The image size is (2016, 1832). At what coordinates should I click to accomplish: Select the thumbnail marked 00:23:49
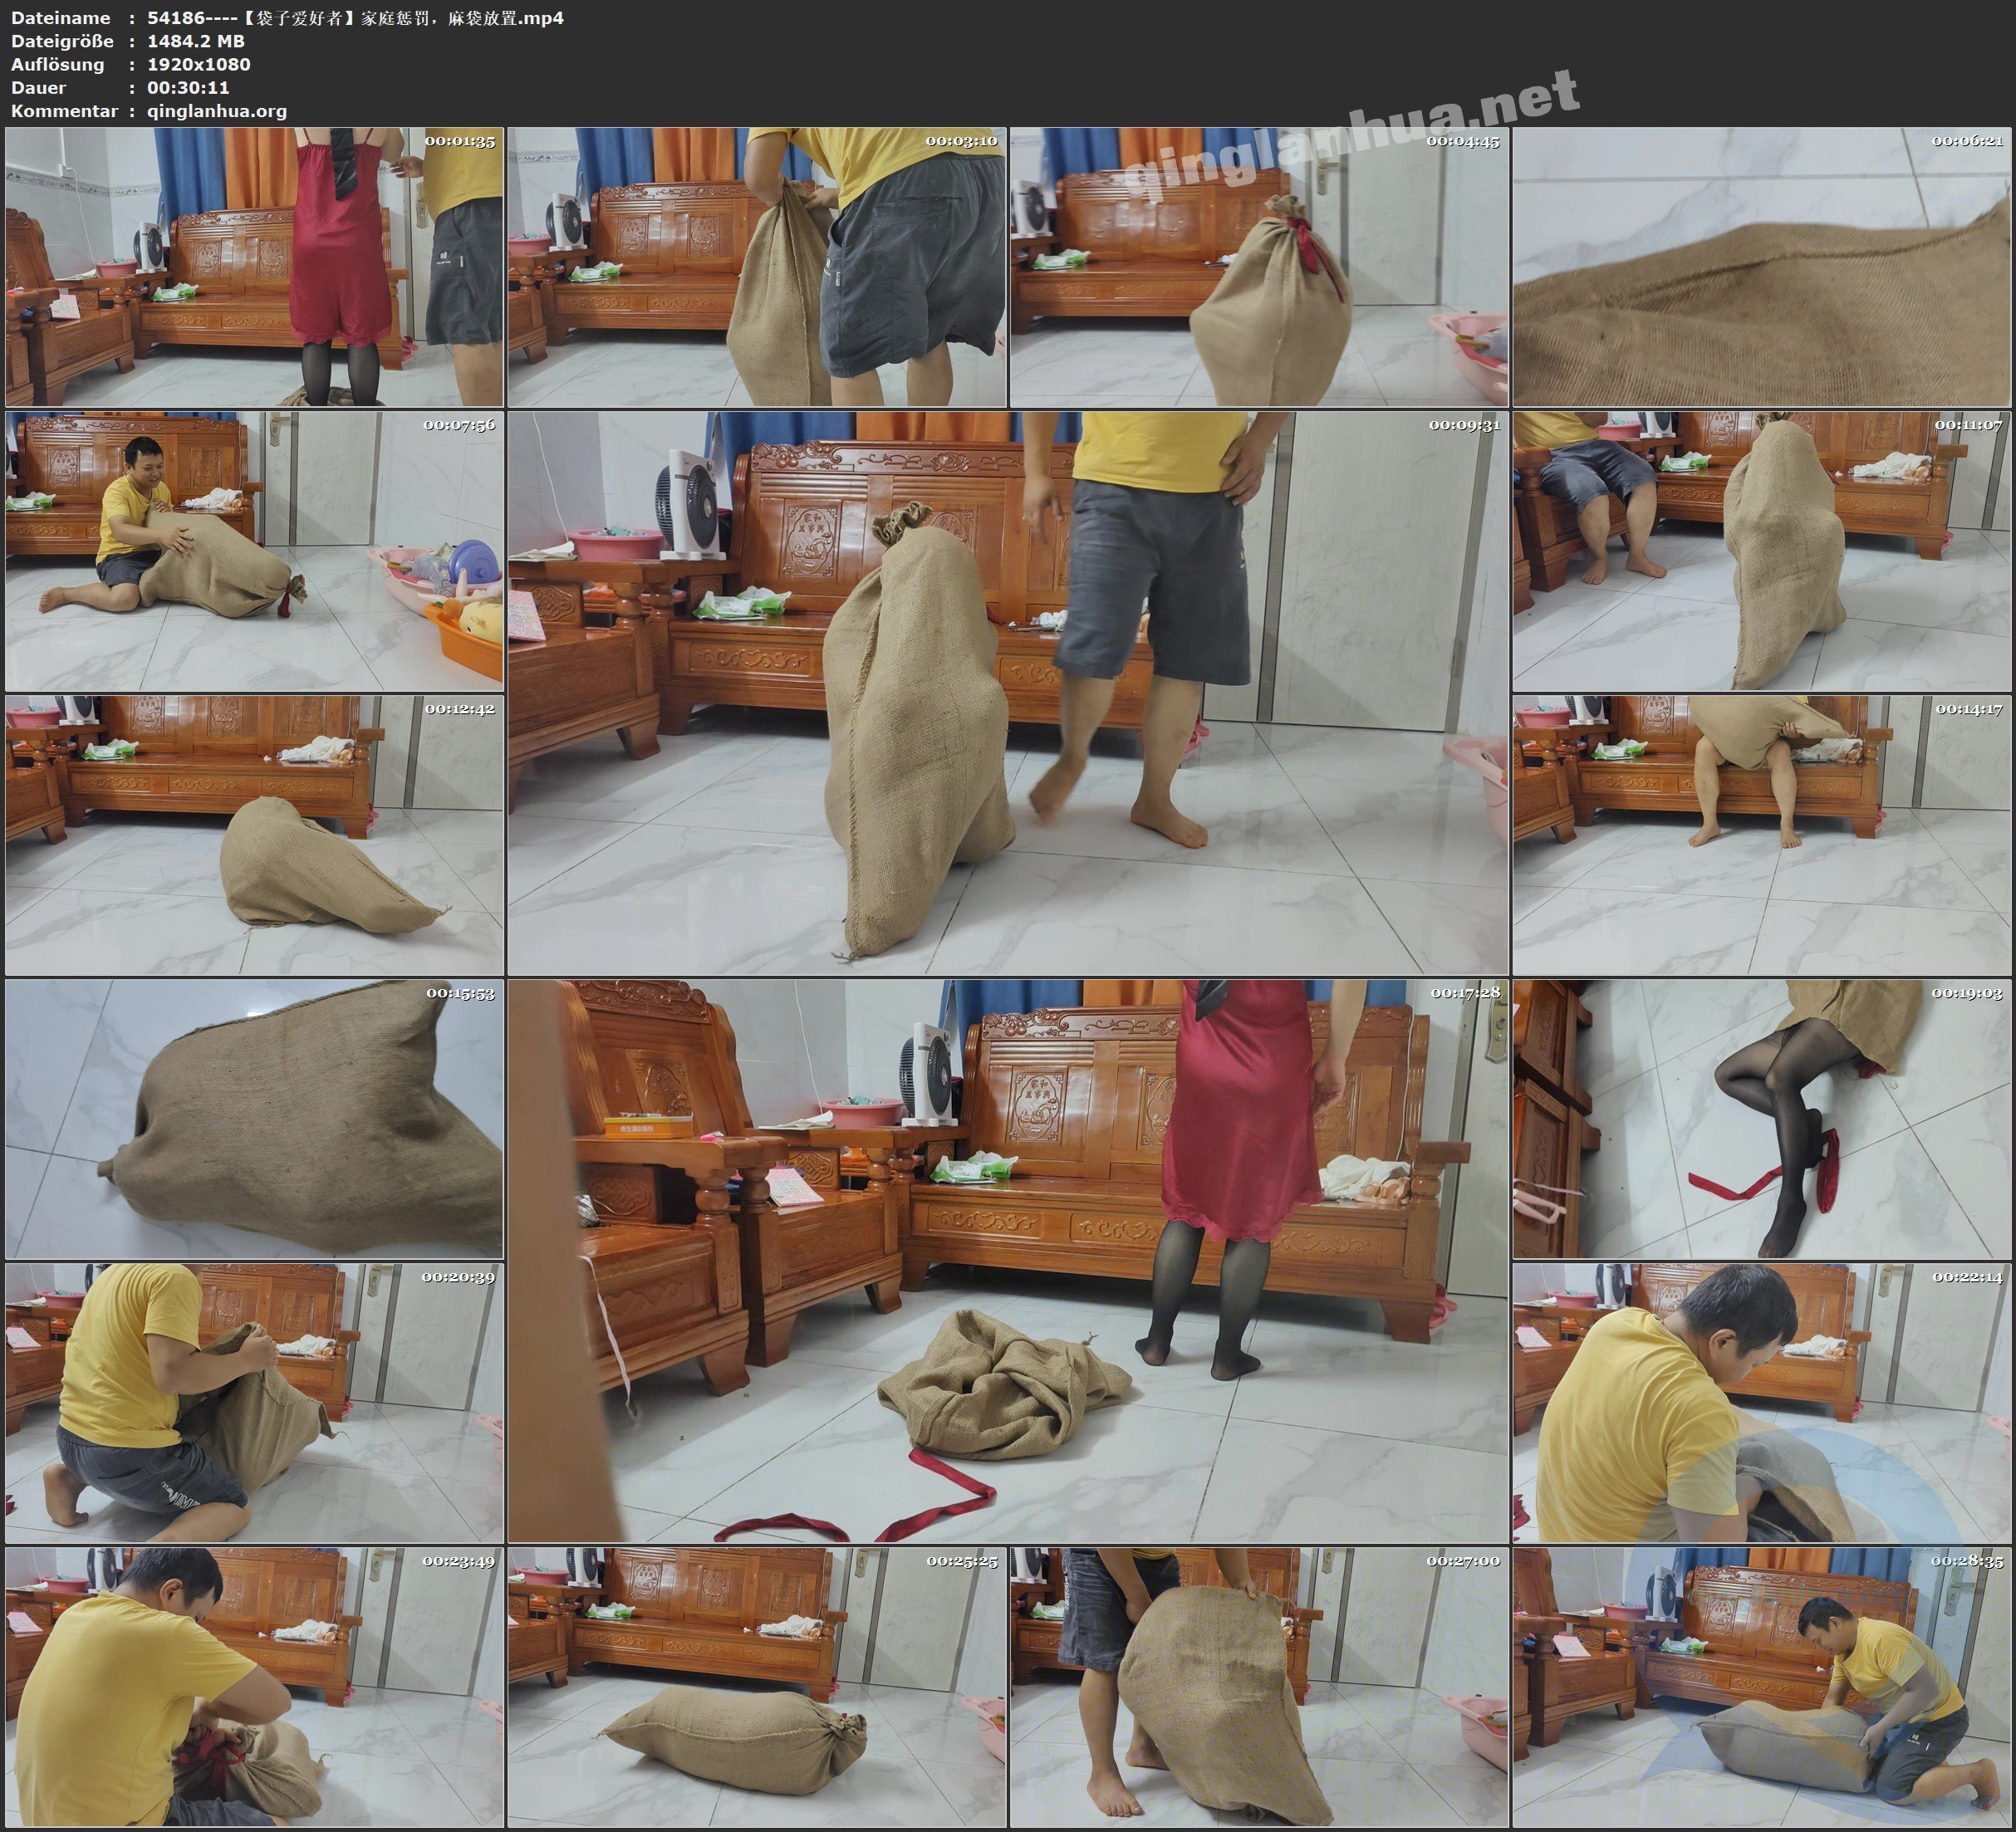(254, 1687)
